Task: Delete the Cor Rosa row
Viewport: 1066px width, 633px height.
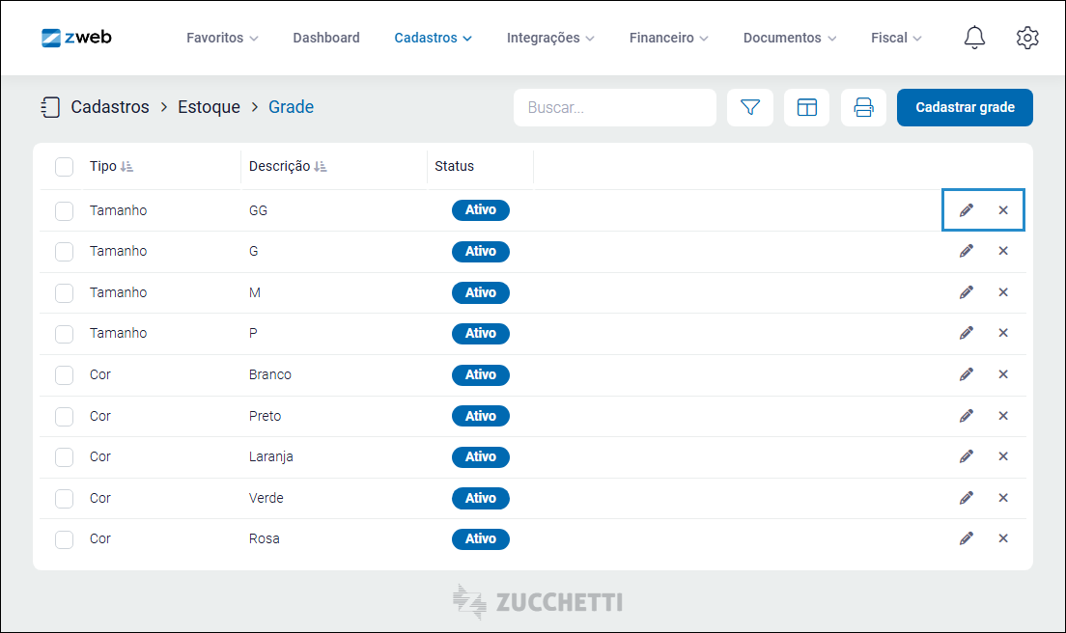Action: (1003, 538)
